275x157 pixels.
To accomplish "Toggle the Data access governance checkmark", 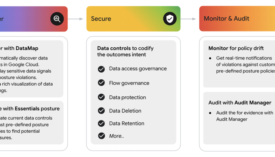I will coord(101,69).
